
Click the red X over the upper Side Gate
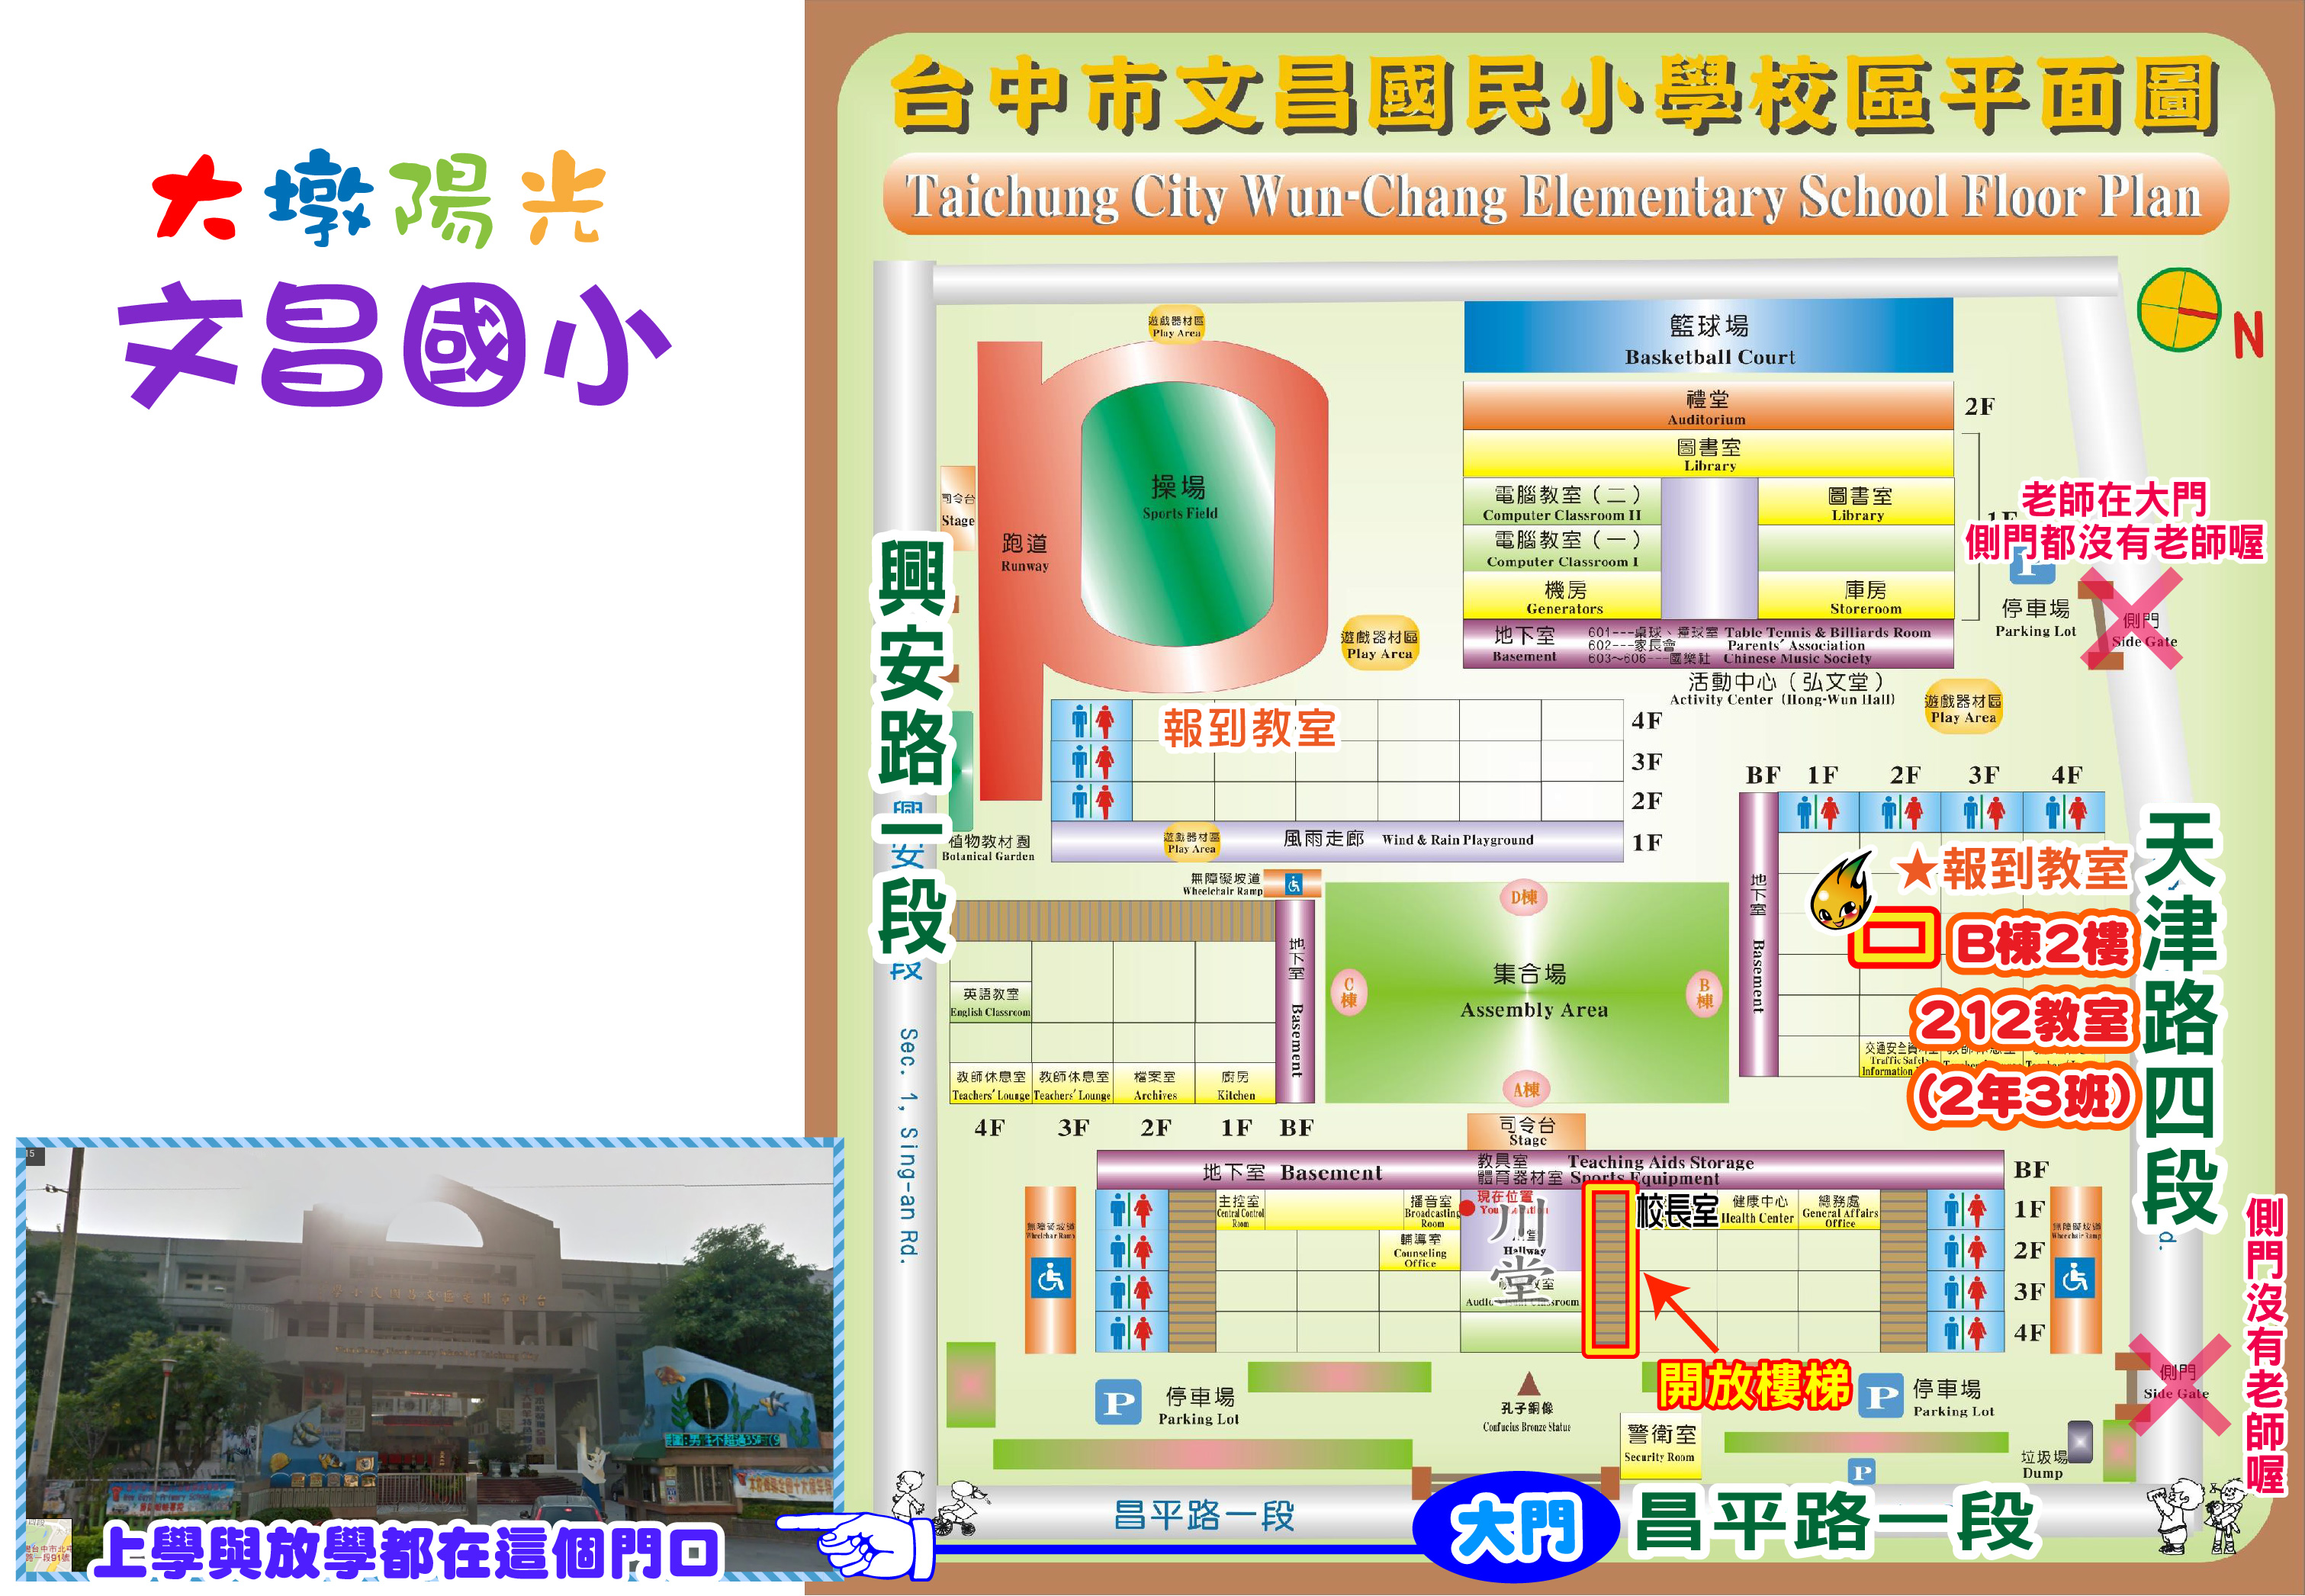(x=2130, y=618)
